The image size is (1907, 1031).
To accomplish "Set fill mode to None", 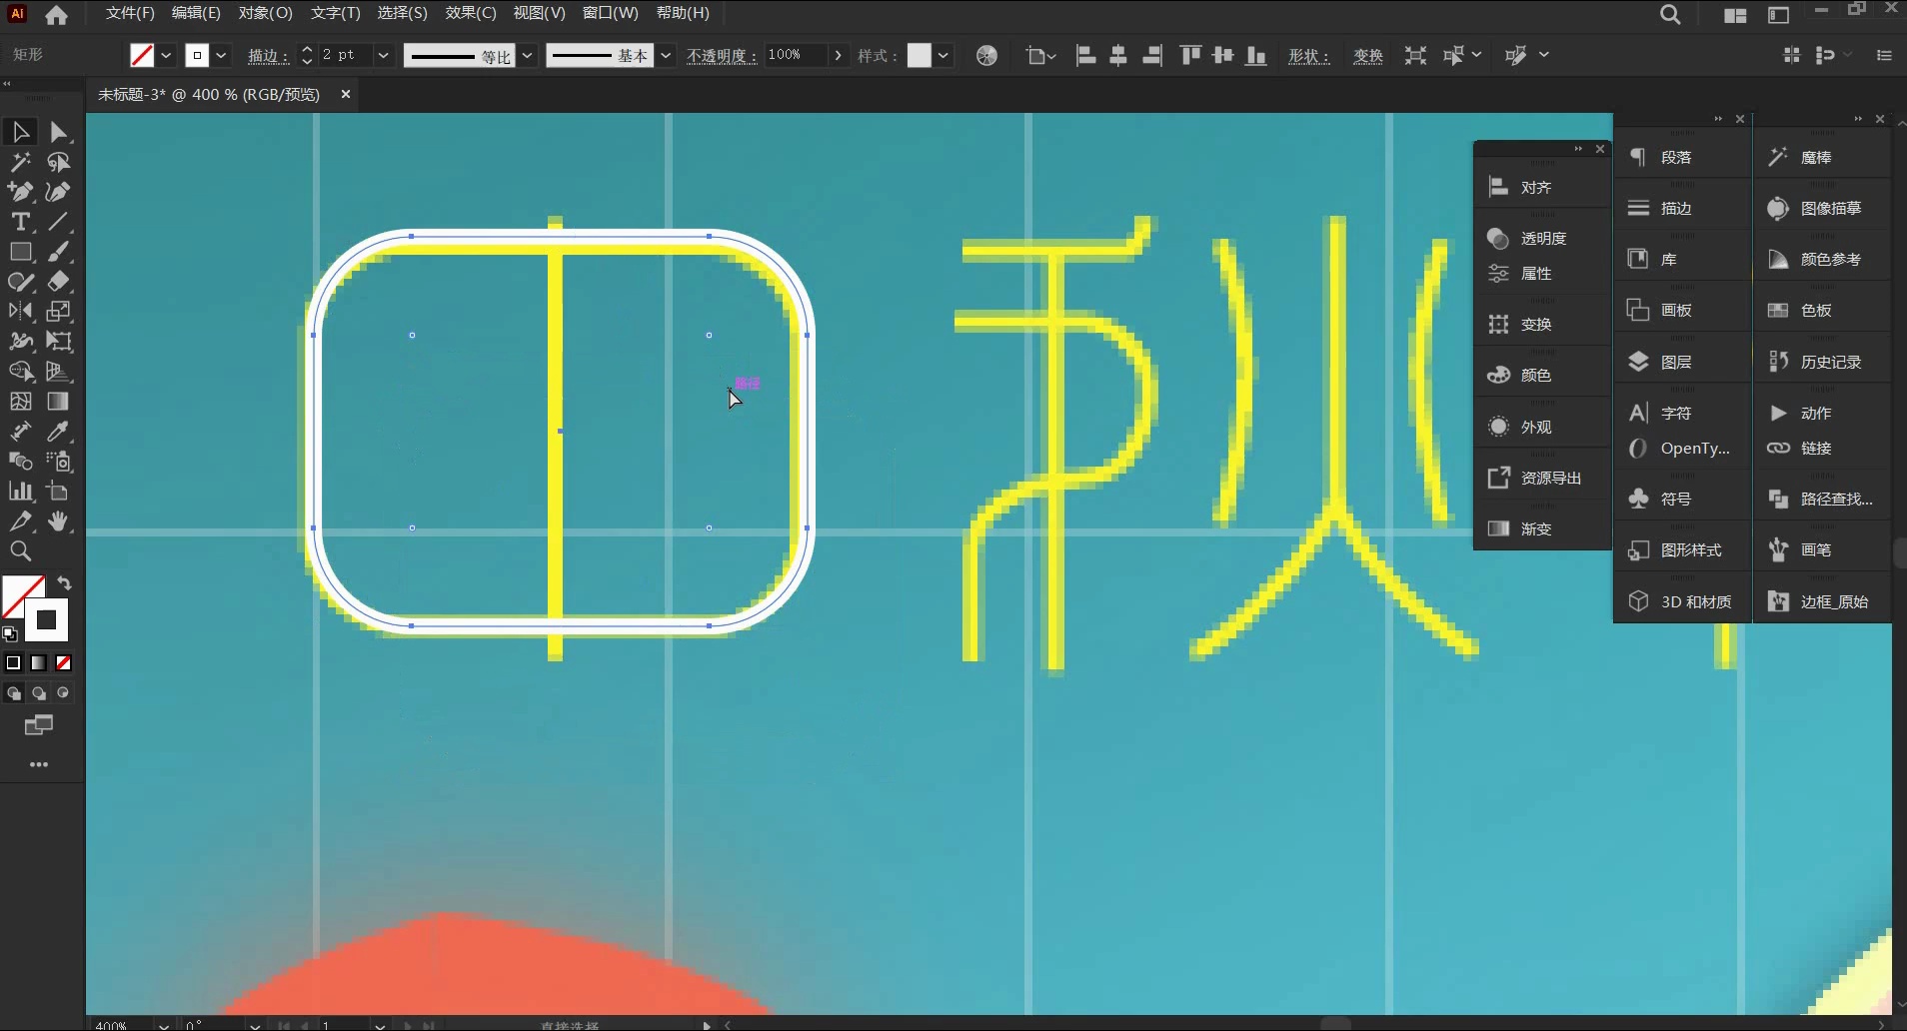I will pos(63,662).
